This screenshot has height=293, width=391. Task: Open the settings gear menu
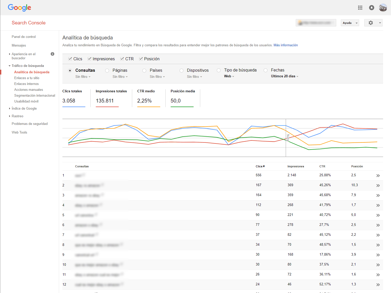point(373,23)
